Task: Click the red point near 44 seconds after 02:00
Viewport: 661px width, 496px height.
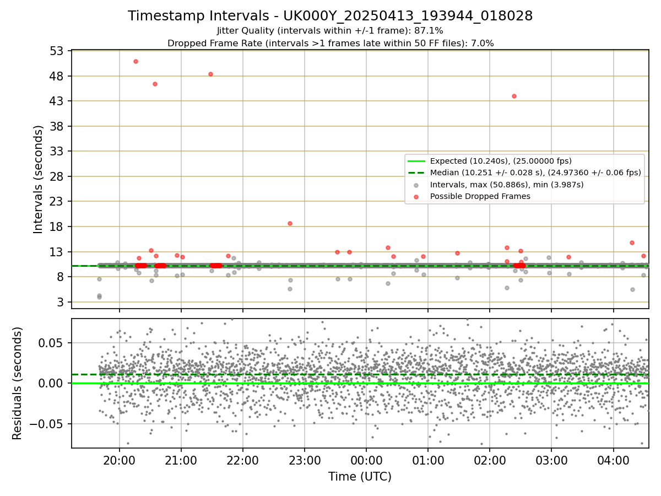Action: click(x=514, y=96)
